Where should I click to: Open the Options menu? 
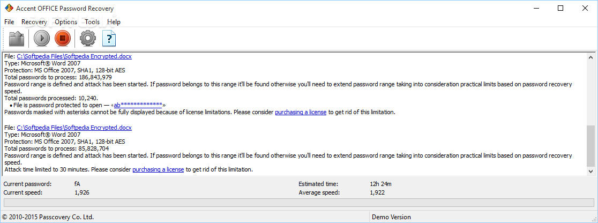click(x=66, y=22)
